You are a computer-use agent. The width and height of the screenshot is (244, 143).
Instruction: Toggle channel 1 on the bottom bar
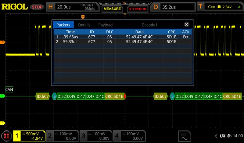click(x=29, y=136)
